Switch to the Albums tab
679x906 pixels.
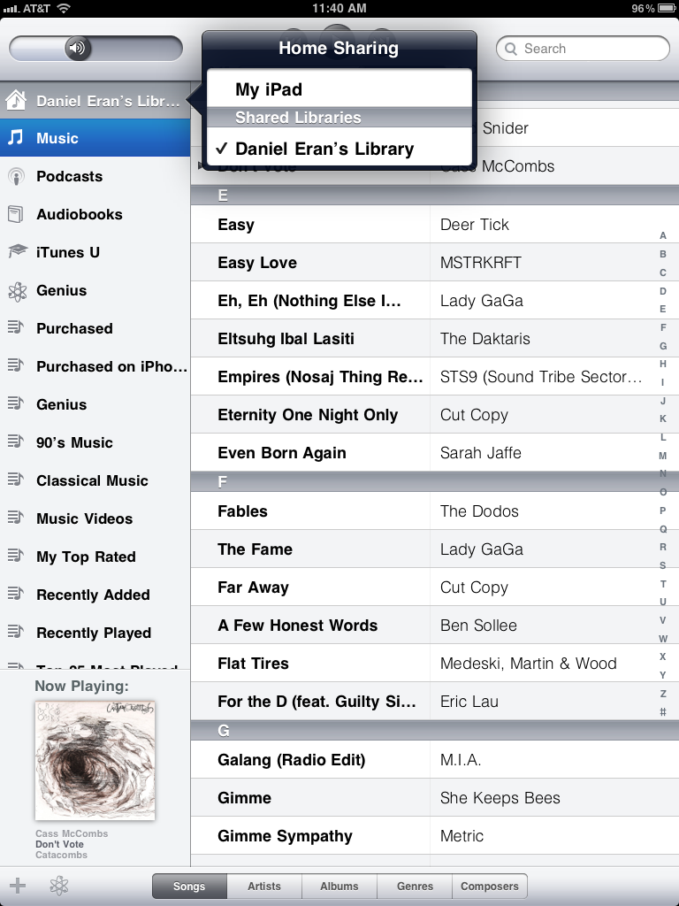click(x=339, y=886)
